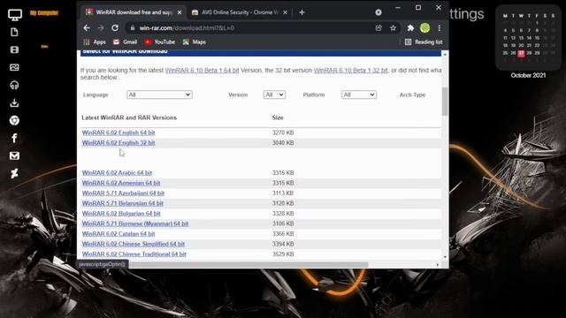566x318 pixels.
Task: Open a new Chrome tab
Action: (x=302, y=12)
